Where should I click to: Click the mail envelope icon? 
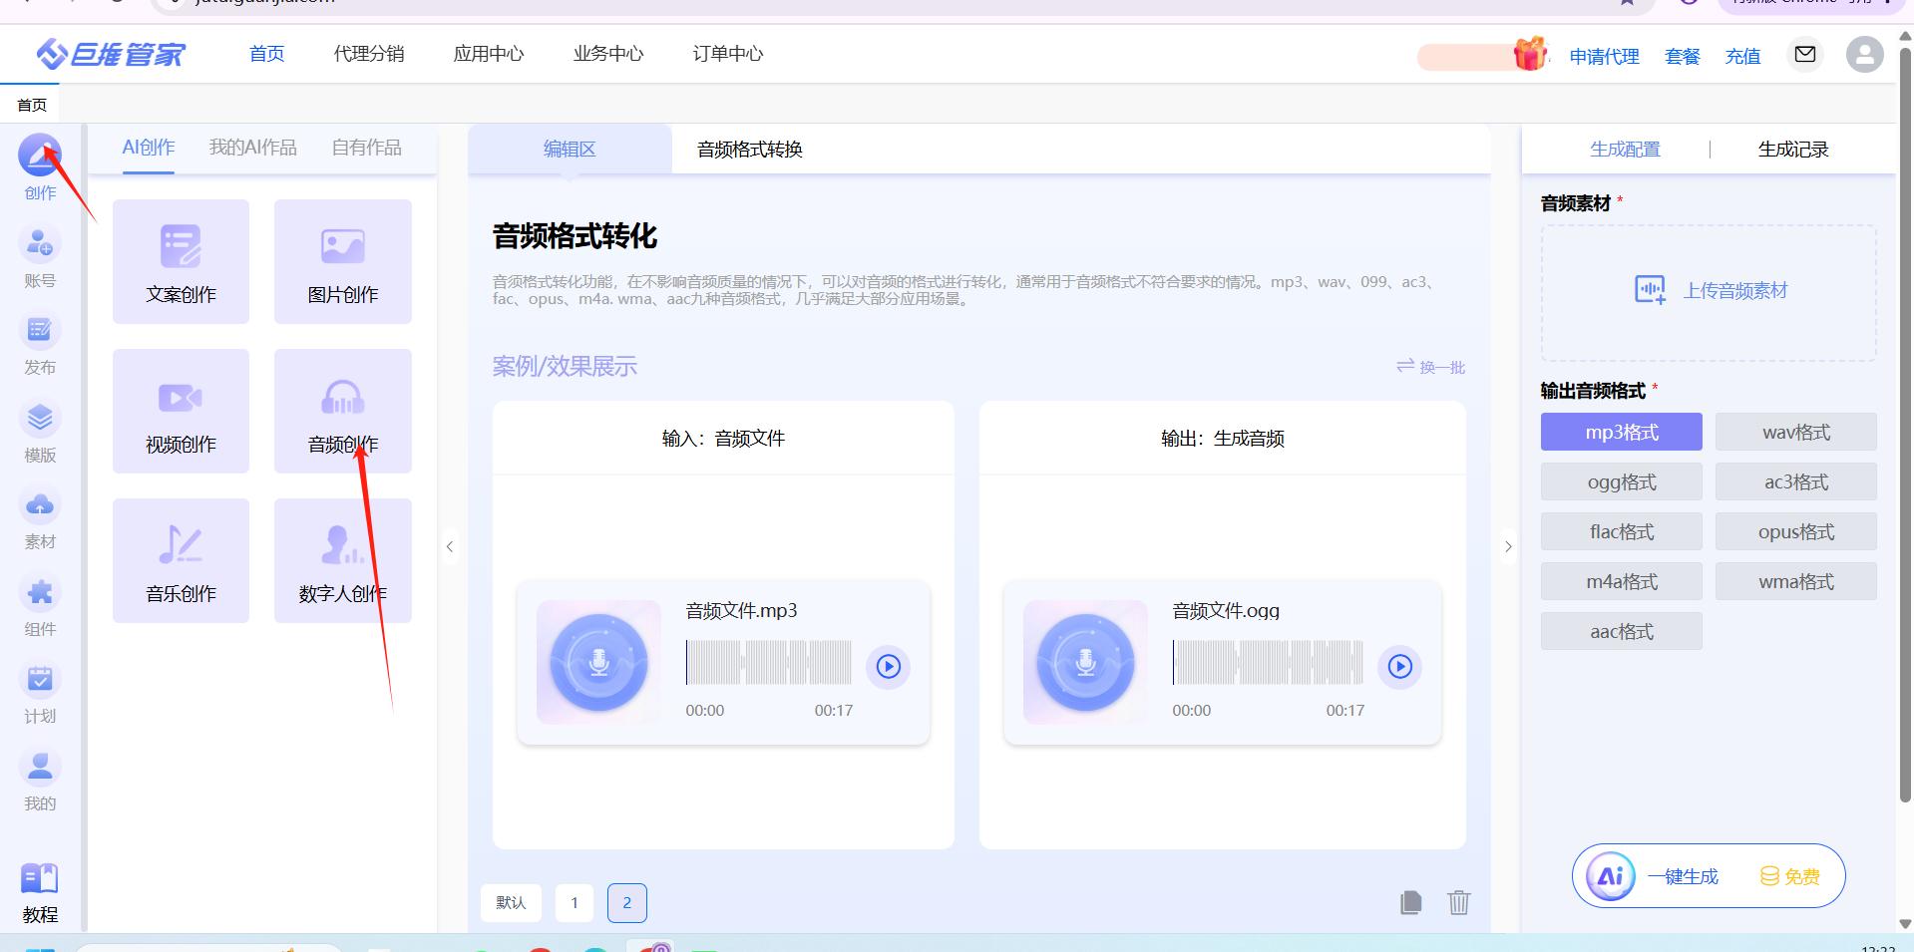(1804, 55)
